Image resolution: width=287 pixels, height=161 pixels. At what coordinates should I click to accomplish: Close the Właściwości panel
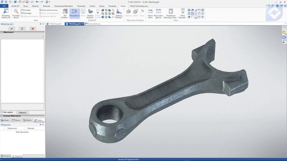click(x=43, y=24)
